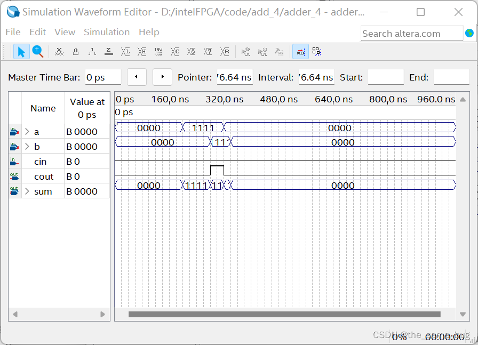Expand signal bus b
This screenshot has width=478, height=345.
click(x=27, y=147)
